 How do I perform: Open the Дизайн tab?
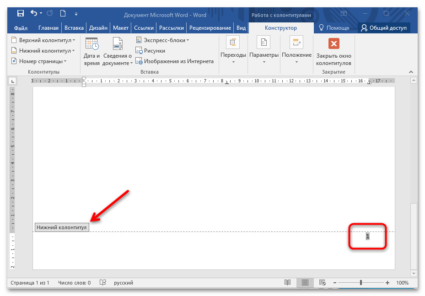tap(98, 28)
